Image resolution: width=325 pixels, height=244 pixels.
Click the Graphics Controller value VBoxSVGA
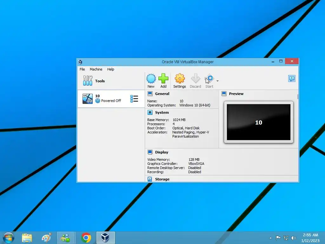pyautogui.click(x=196, y=164)
